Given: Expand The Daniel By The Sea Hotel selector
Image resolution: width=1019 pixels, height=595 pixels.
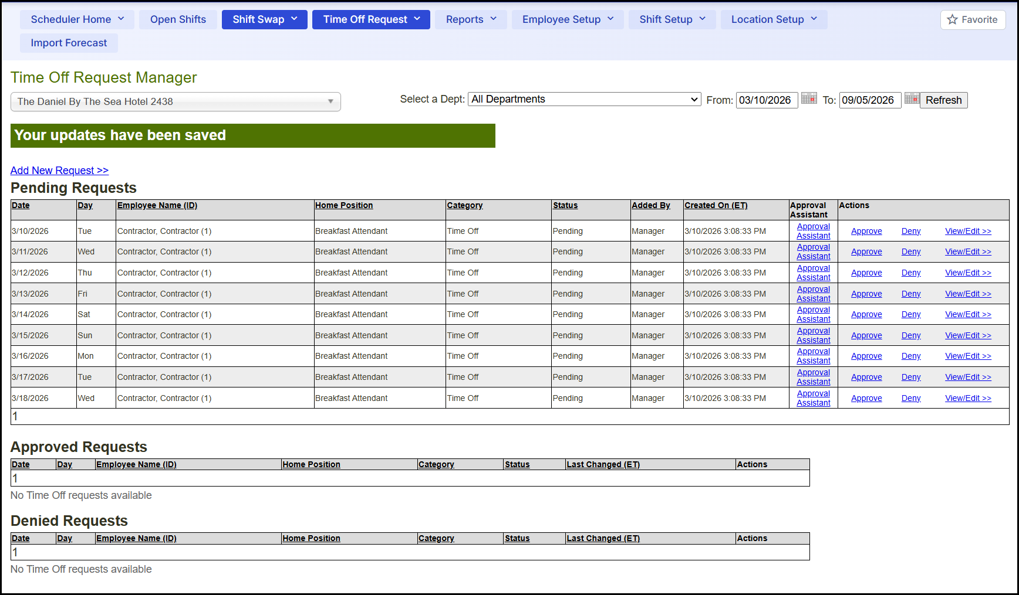Looking at the screenshot, I should pos(176,102).
